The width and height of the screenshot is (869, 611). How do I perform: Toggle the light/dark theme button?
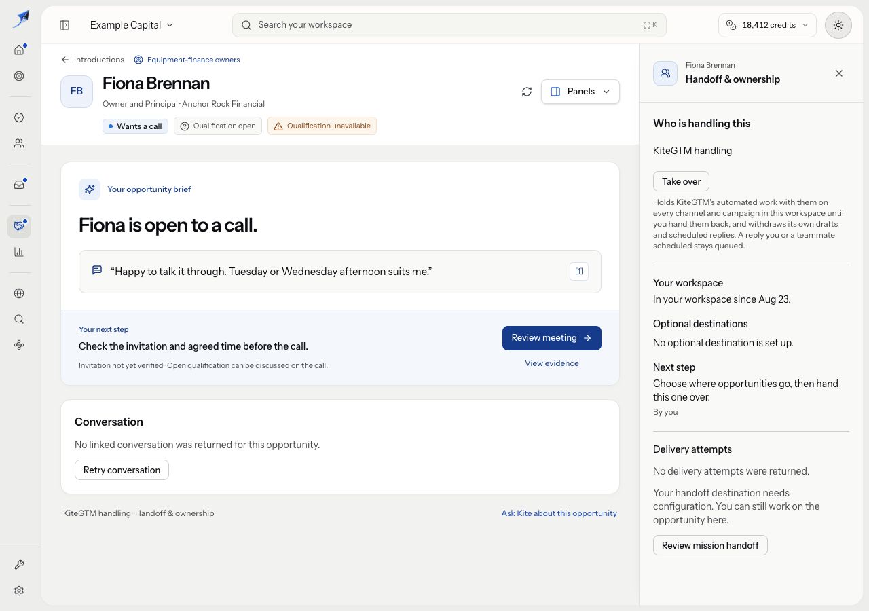838,25
